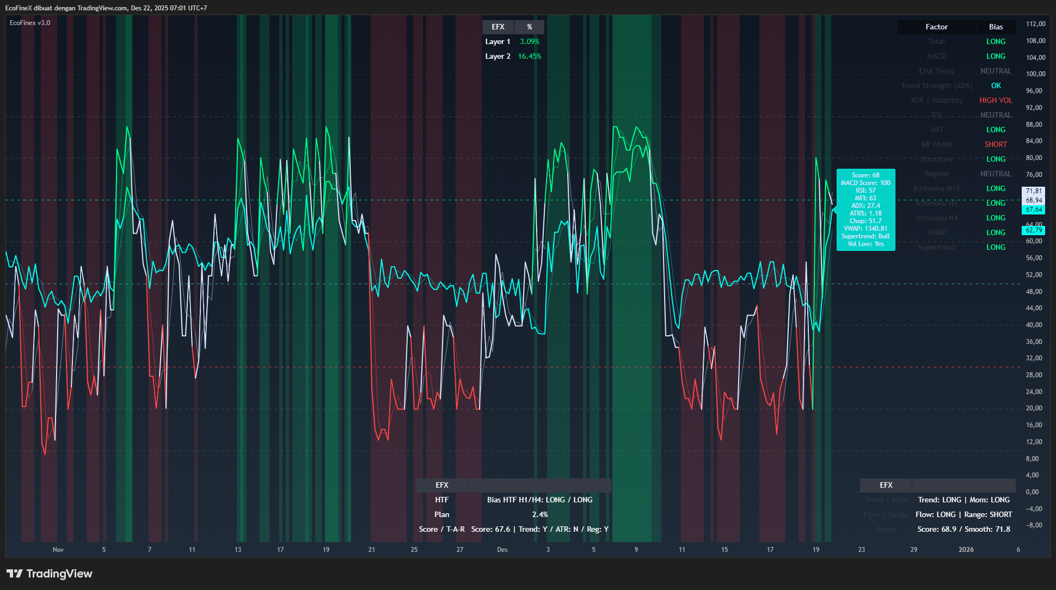This screenshot has height=590, width=1056.
Task: Click the 68,94 price label
Action: pyautogui.click(x=1034, y=200)
